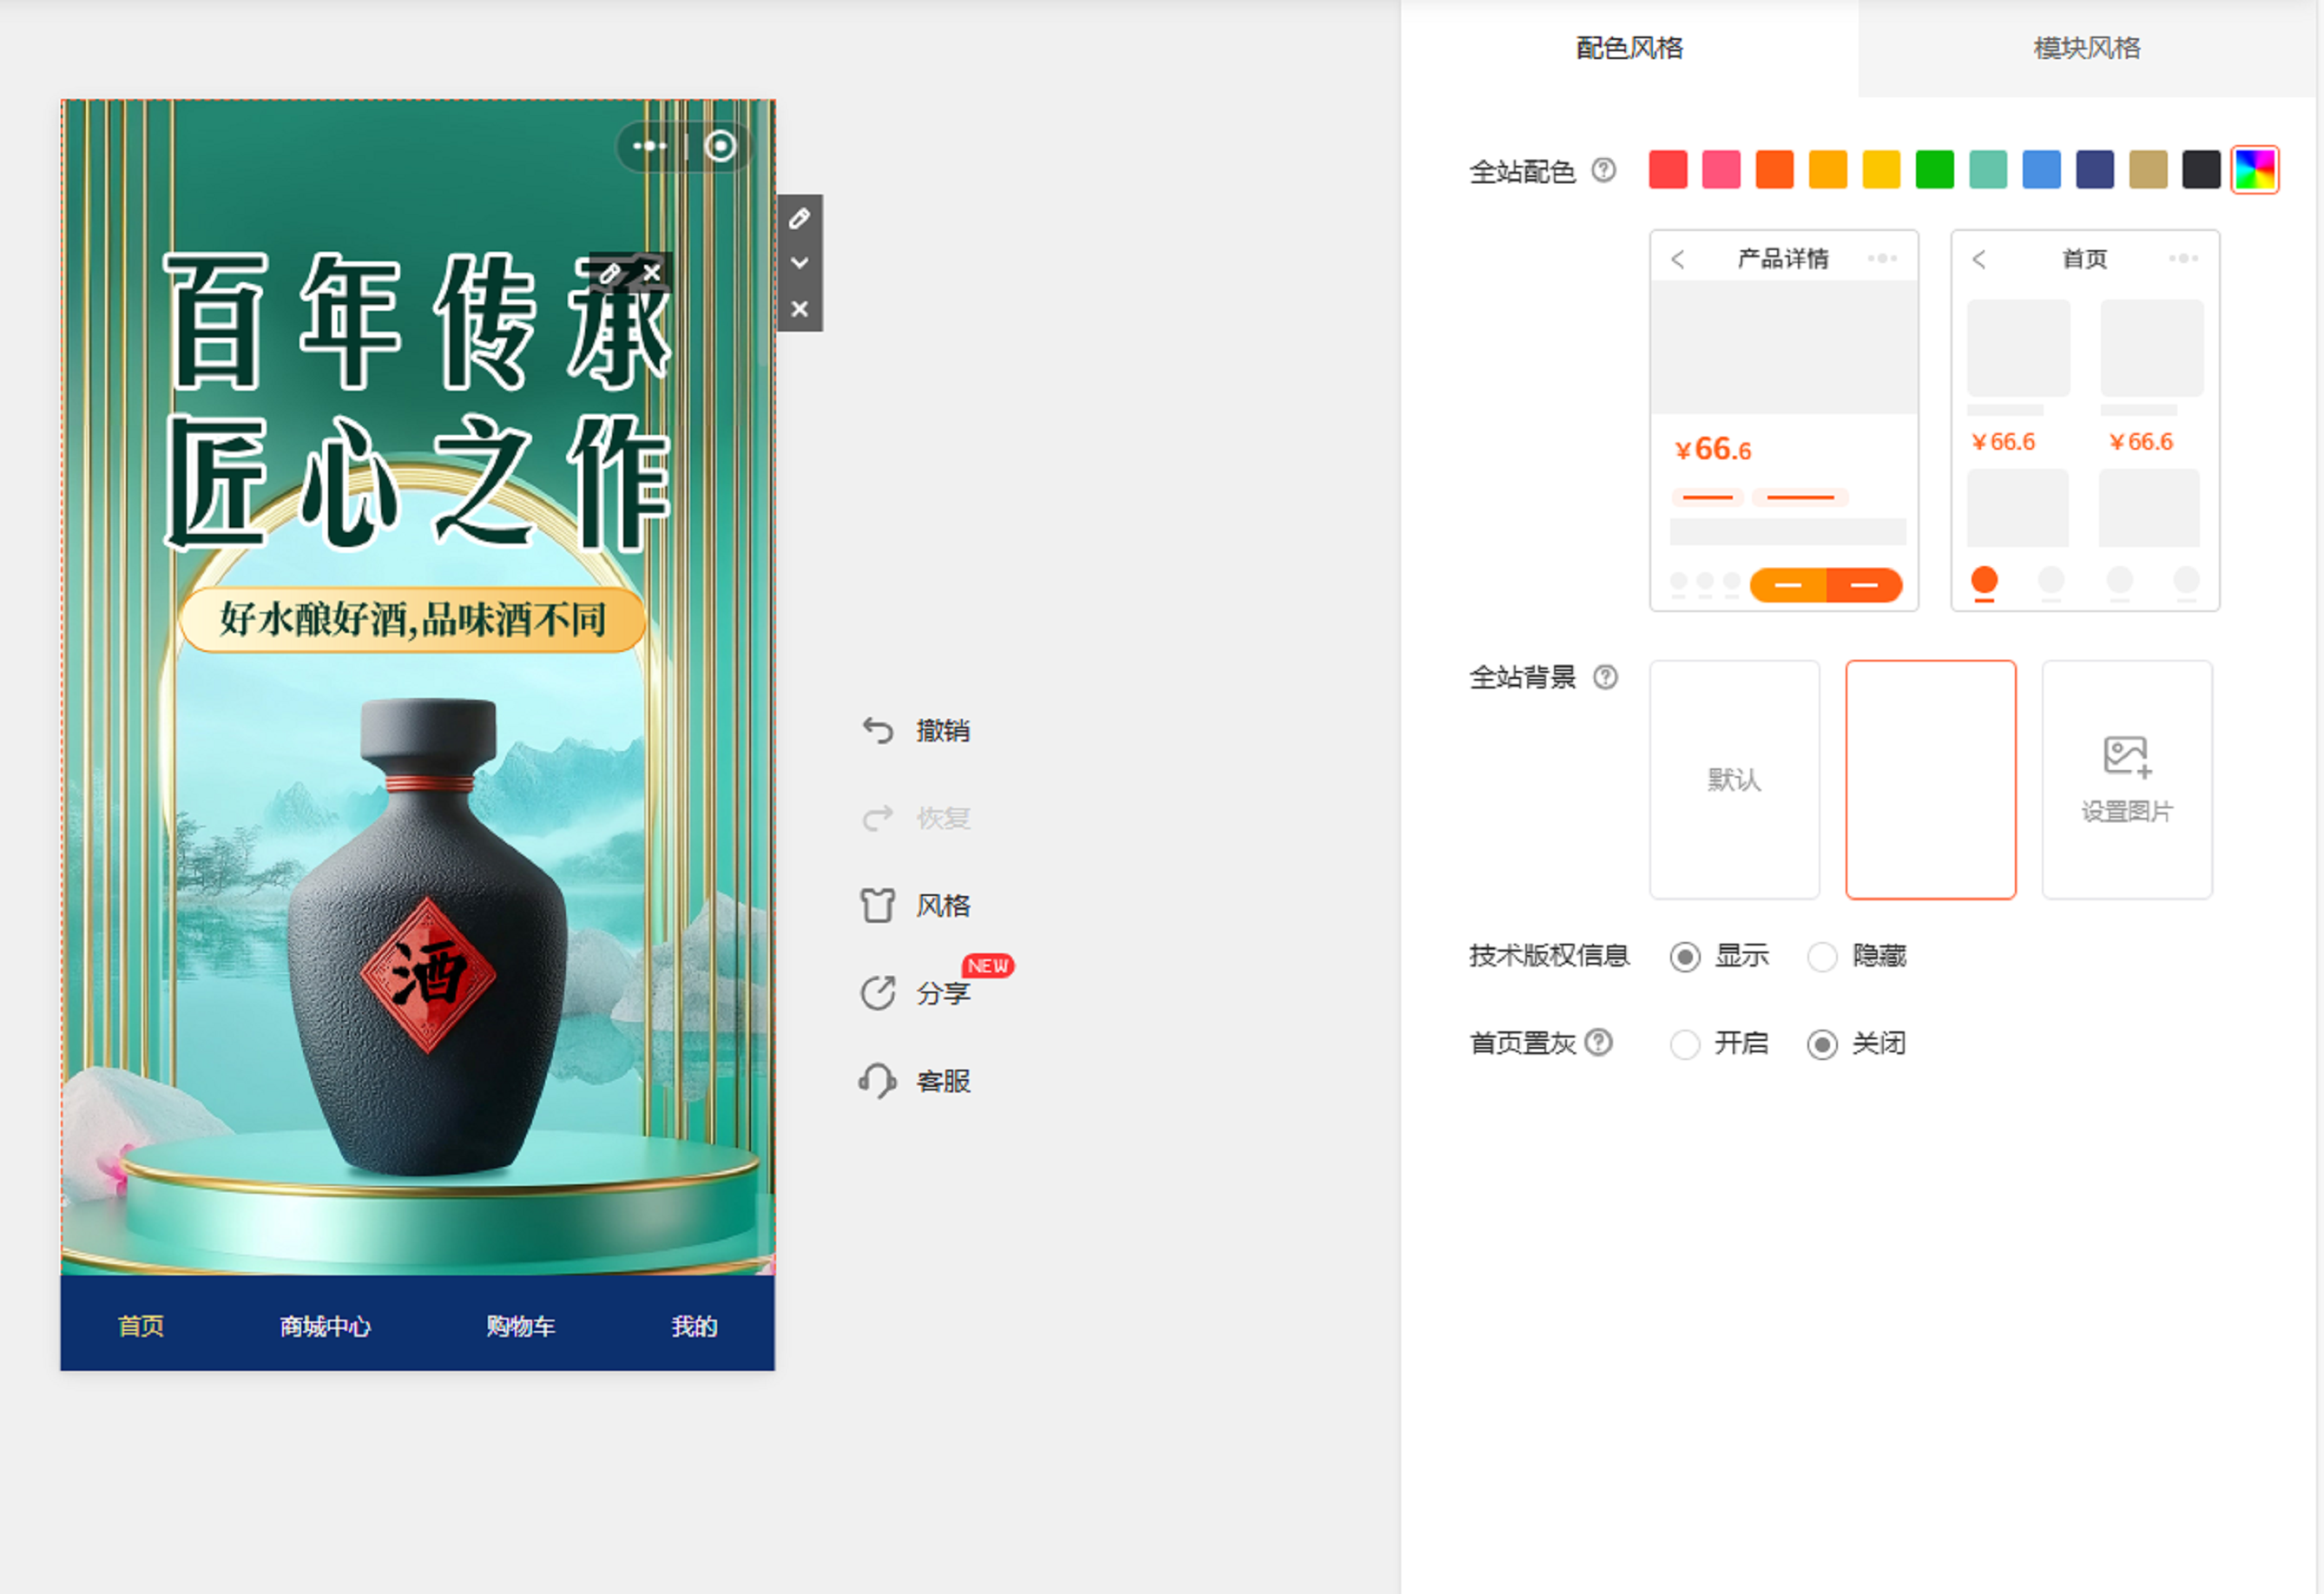
Task: Click the X delete icon on module toolbar
Action: click(799, 309)
